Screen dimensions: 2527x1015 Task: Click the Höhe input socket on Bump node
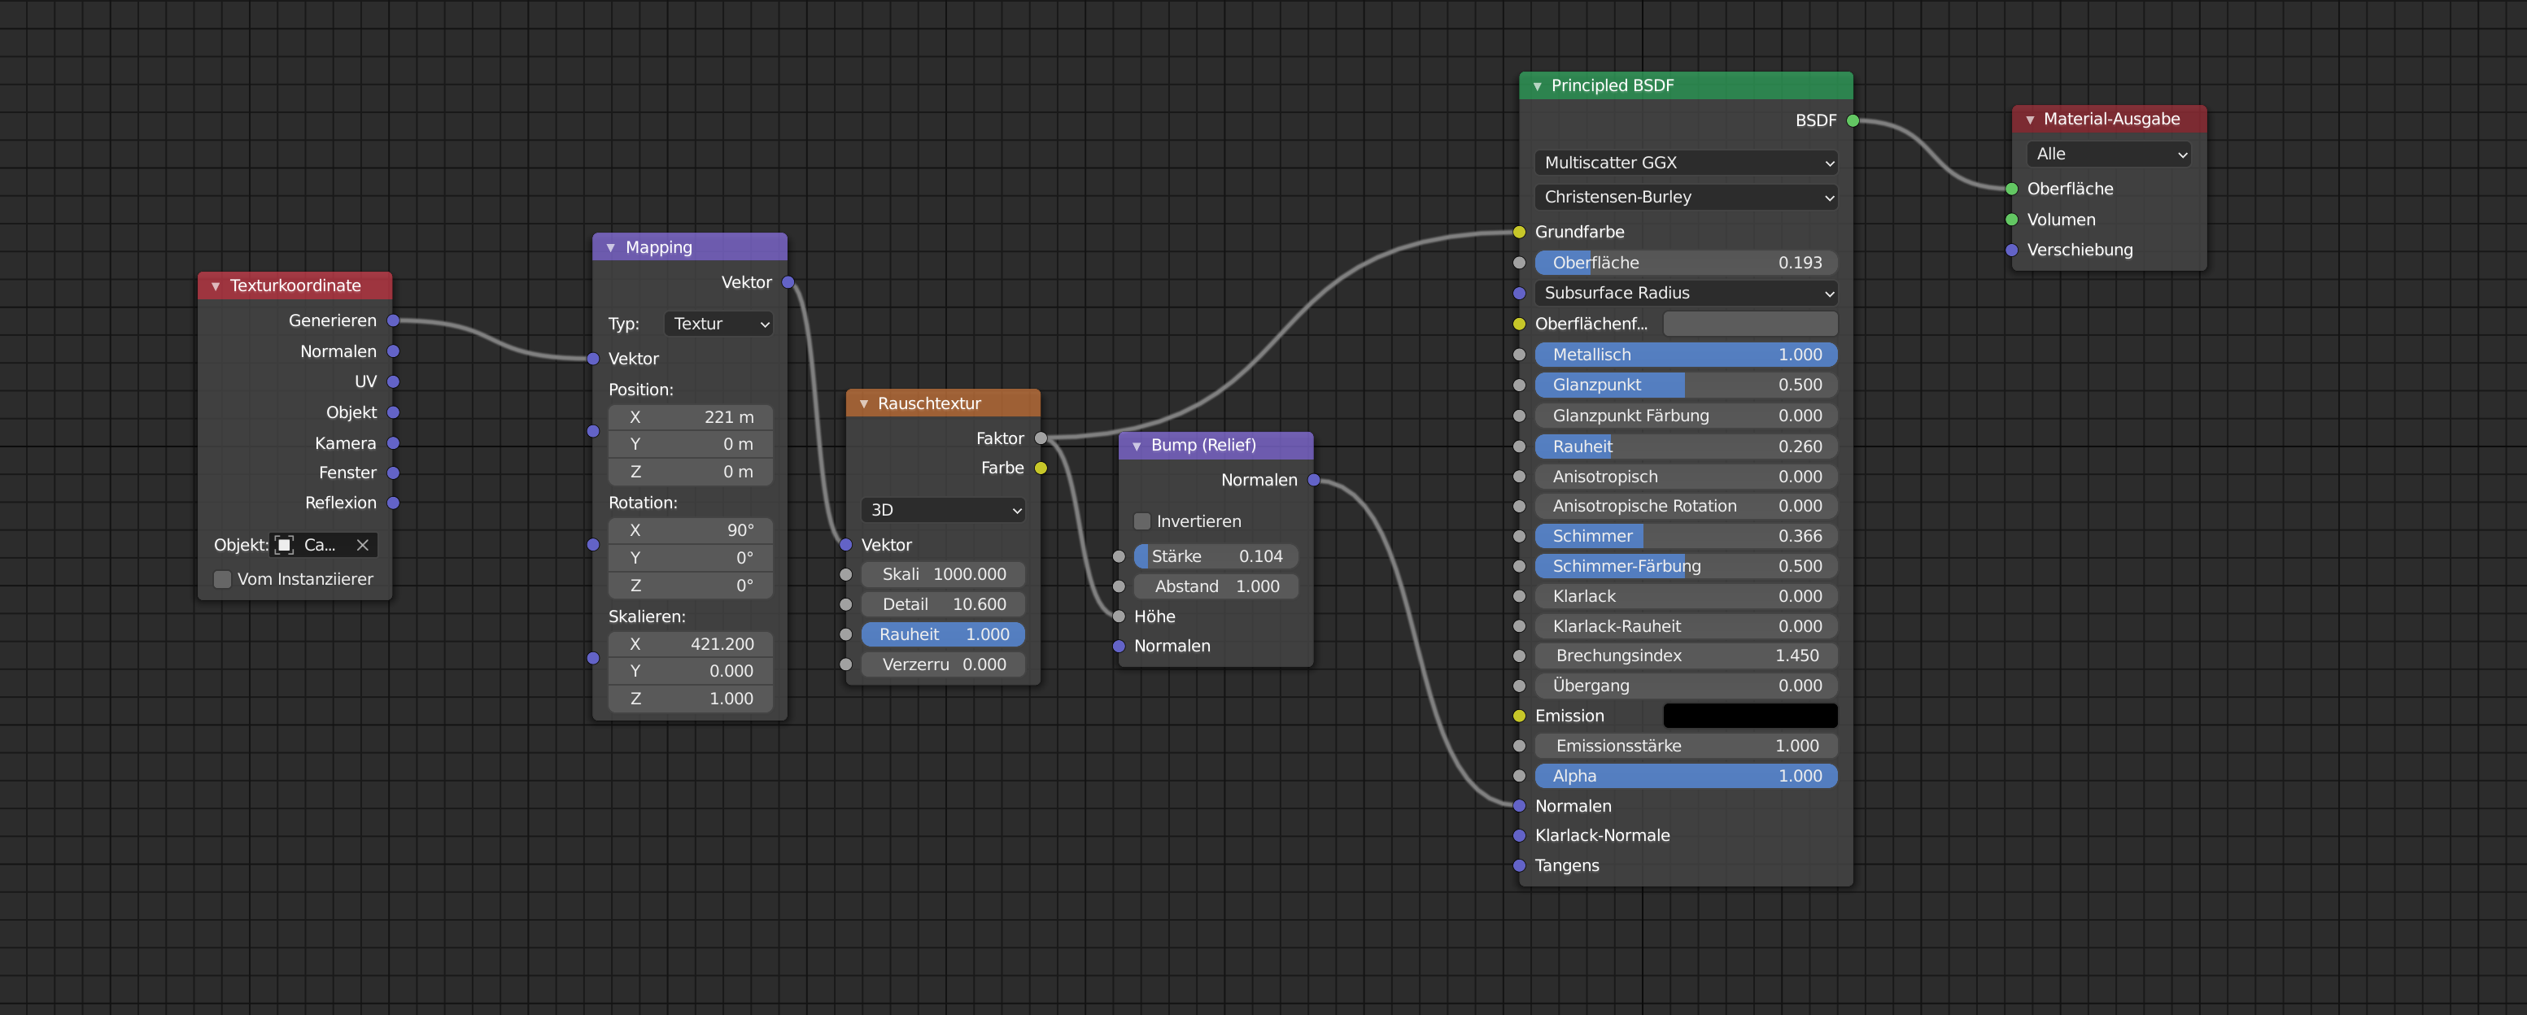(1119, 616)
